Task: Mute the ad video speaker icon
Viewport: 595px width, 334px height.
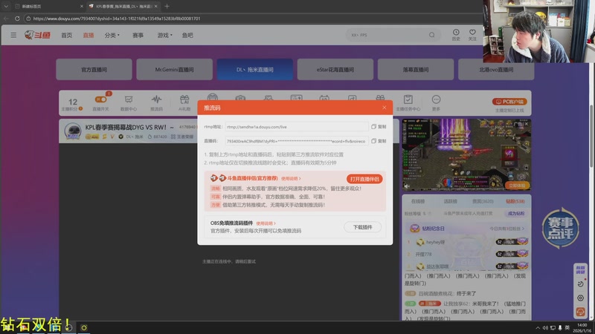Action: pos(407,186)
